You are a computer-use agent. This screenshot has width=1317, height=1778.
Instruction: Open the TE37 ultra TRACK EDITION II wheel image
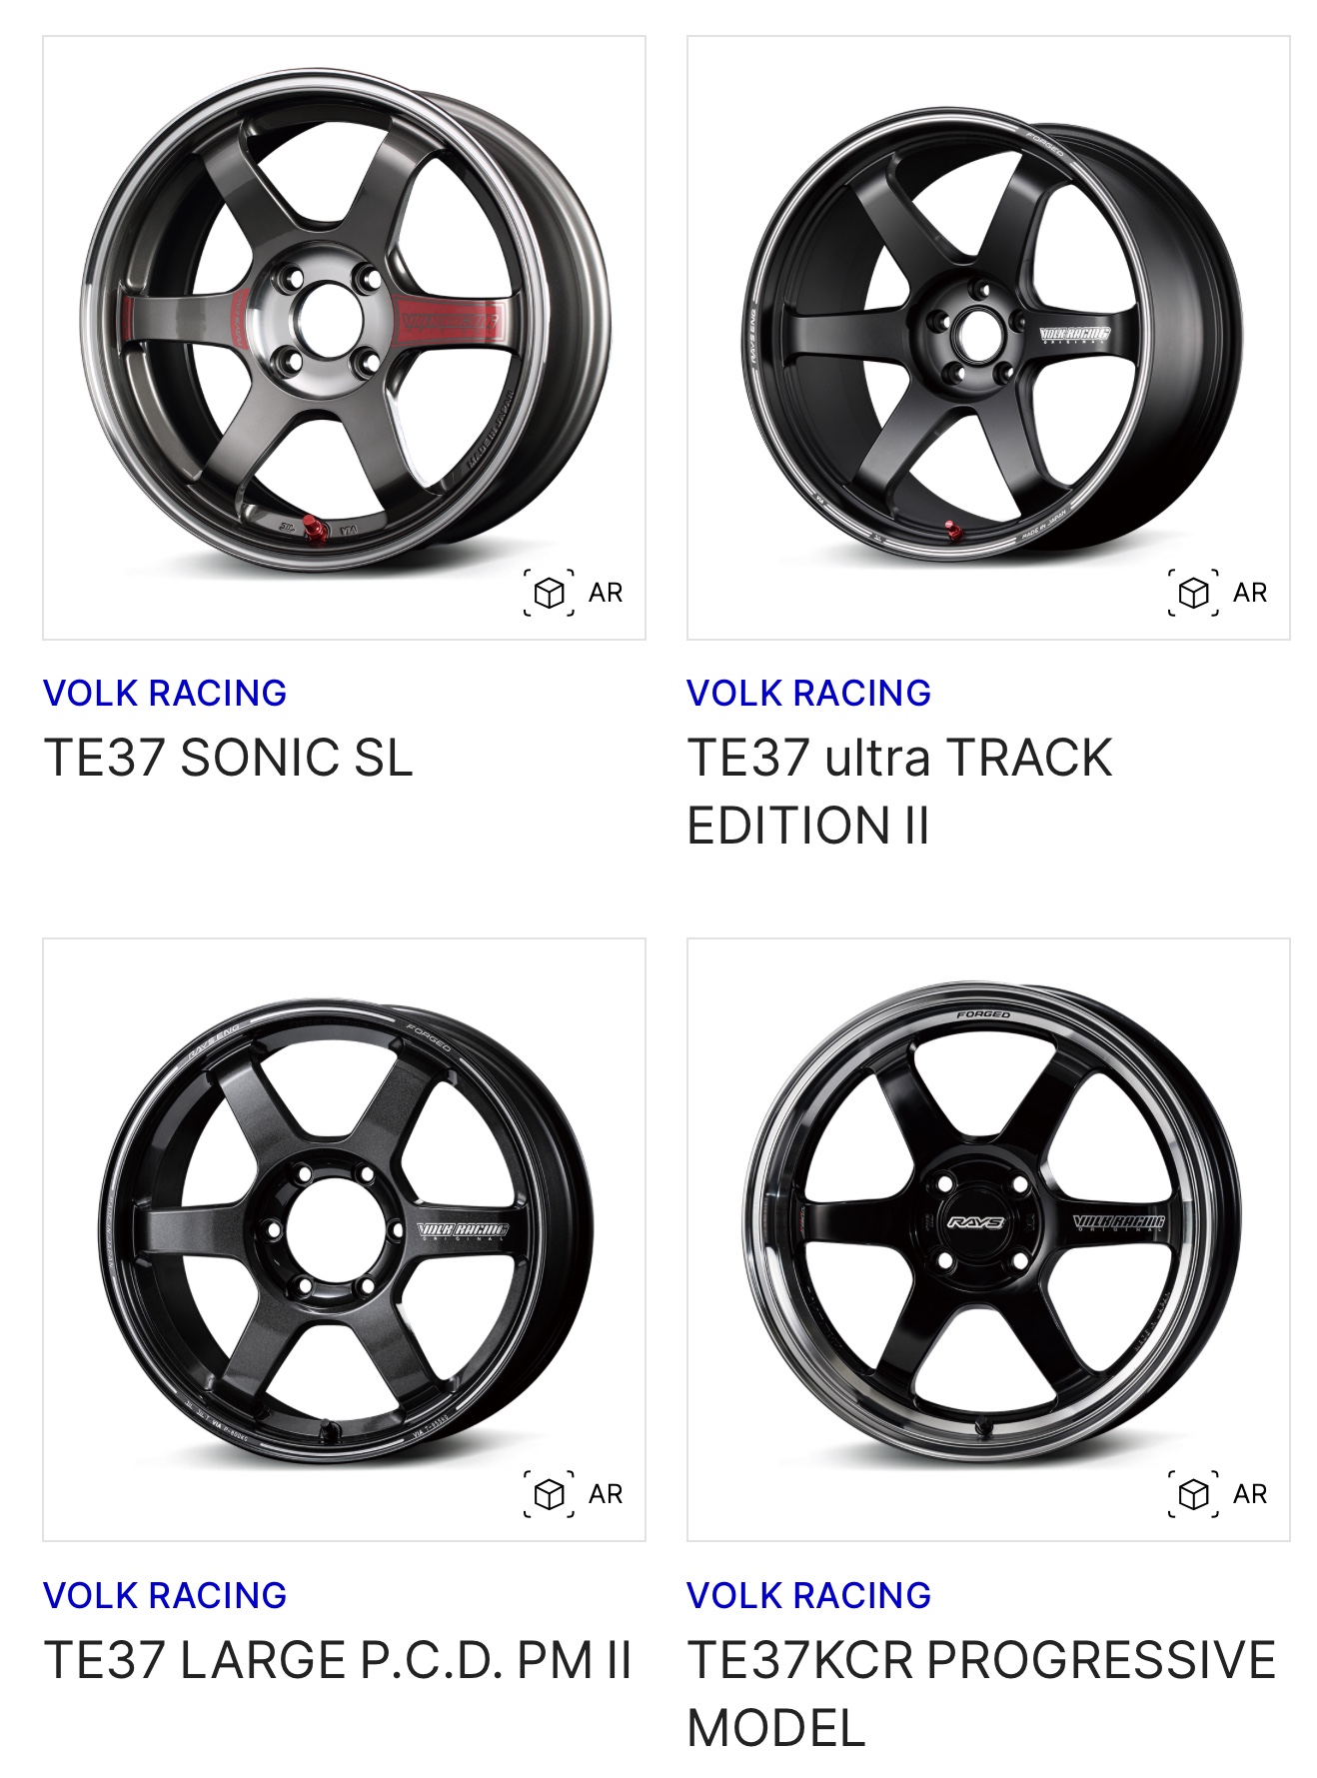tap(988, 338)
